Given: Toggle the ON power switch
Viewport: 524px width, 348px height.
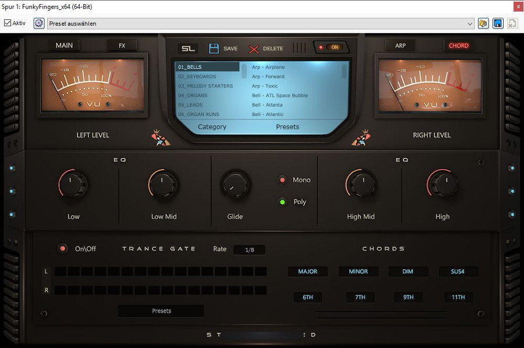Looking at the screenshot, I should click(331, 47).
